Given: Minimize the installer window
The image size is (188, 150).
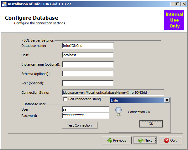Looking at the screenshot, I should (x=173, y=4).
